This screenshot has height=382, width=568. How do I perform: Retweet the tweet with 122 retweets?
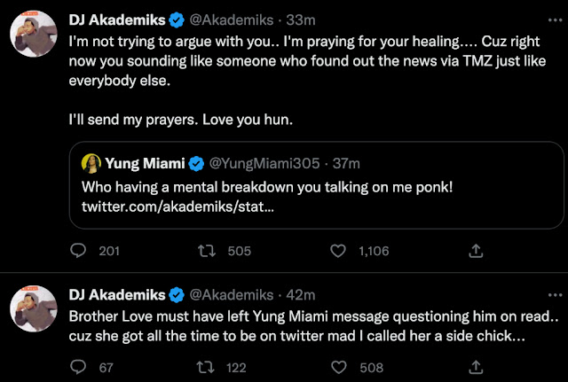pyautogui.click(x=205, y=366)
